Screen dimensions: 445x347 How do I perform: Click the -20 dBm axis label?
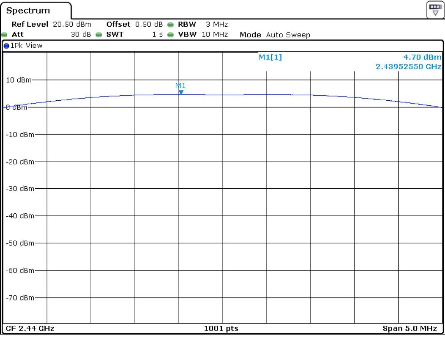click(x=20, y=162)
